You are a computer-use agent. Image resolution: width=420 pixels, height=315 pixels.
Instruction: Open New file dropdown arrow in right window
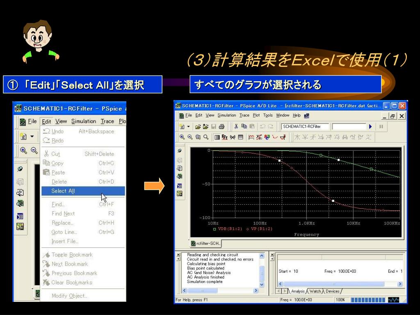pos(188,126)
